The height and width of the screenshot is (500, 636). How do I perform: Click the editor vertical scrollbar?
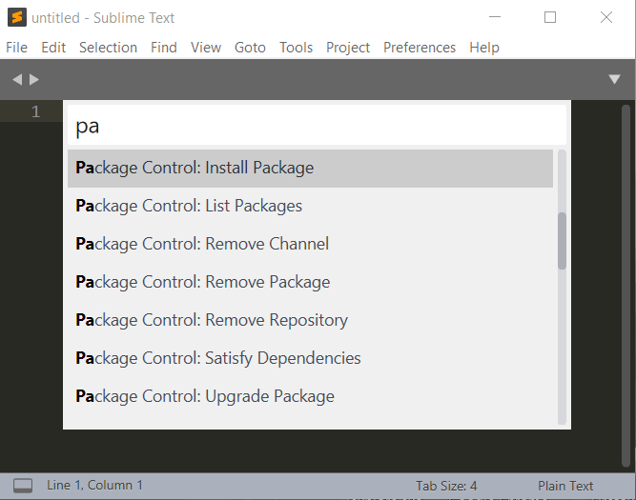coord(626,286)
